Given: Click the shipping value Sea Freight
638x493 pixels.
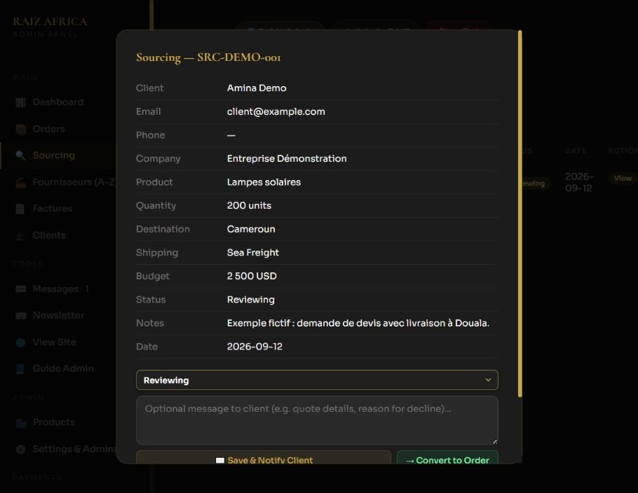Looking at the screenshot, I should coord(253,253).
